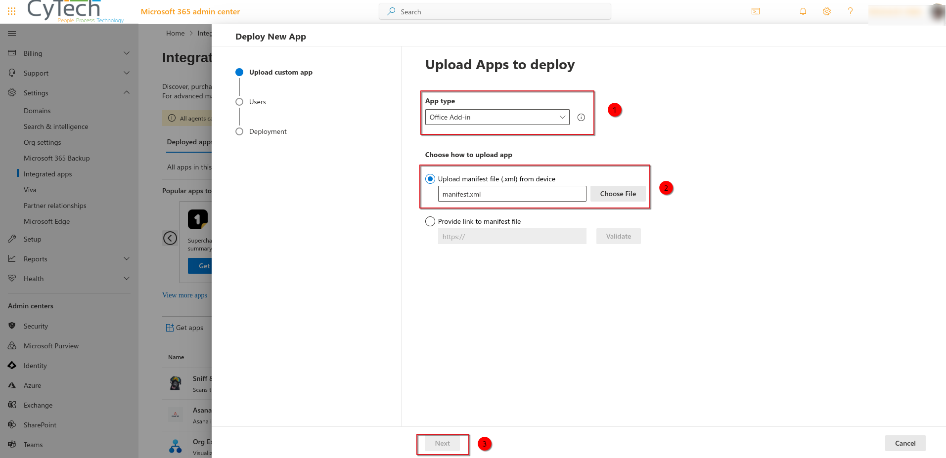The image size is (946, 458).
Task: Click the Next button
Action: click(442, 443)
